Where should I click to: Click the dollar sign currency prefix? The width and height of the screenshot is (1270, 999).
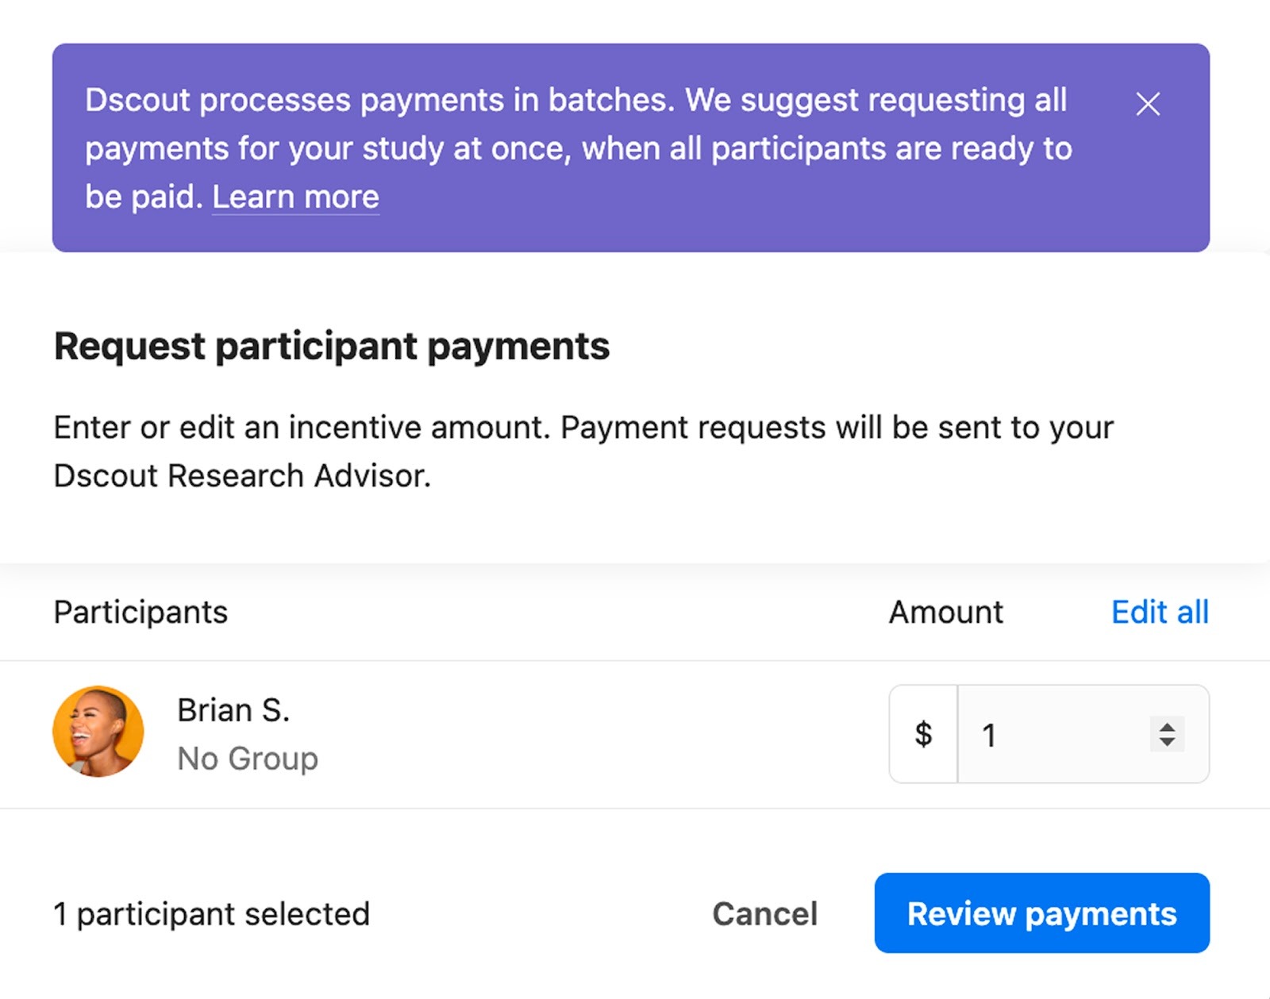(923, 734)
